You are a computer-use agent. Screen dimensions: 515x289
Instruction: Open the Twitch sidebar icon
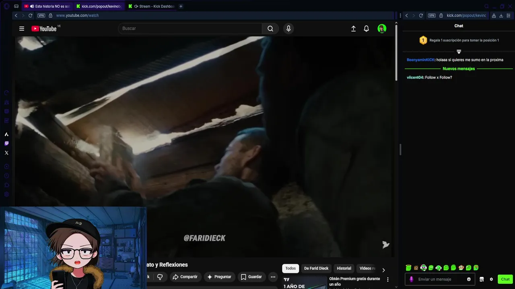6,143
